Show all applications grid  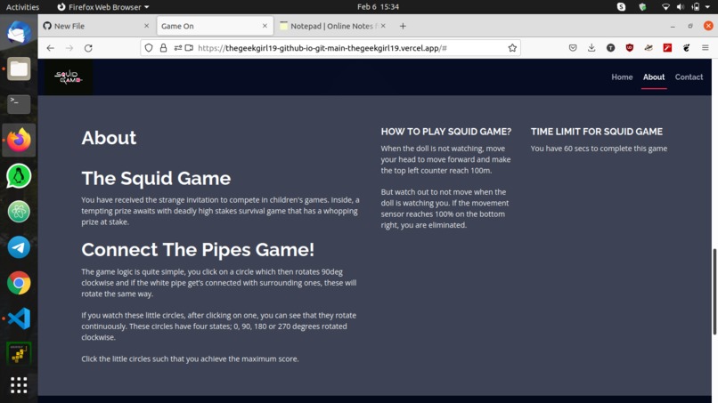(19, 385)
